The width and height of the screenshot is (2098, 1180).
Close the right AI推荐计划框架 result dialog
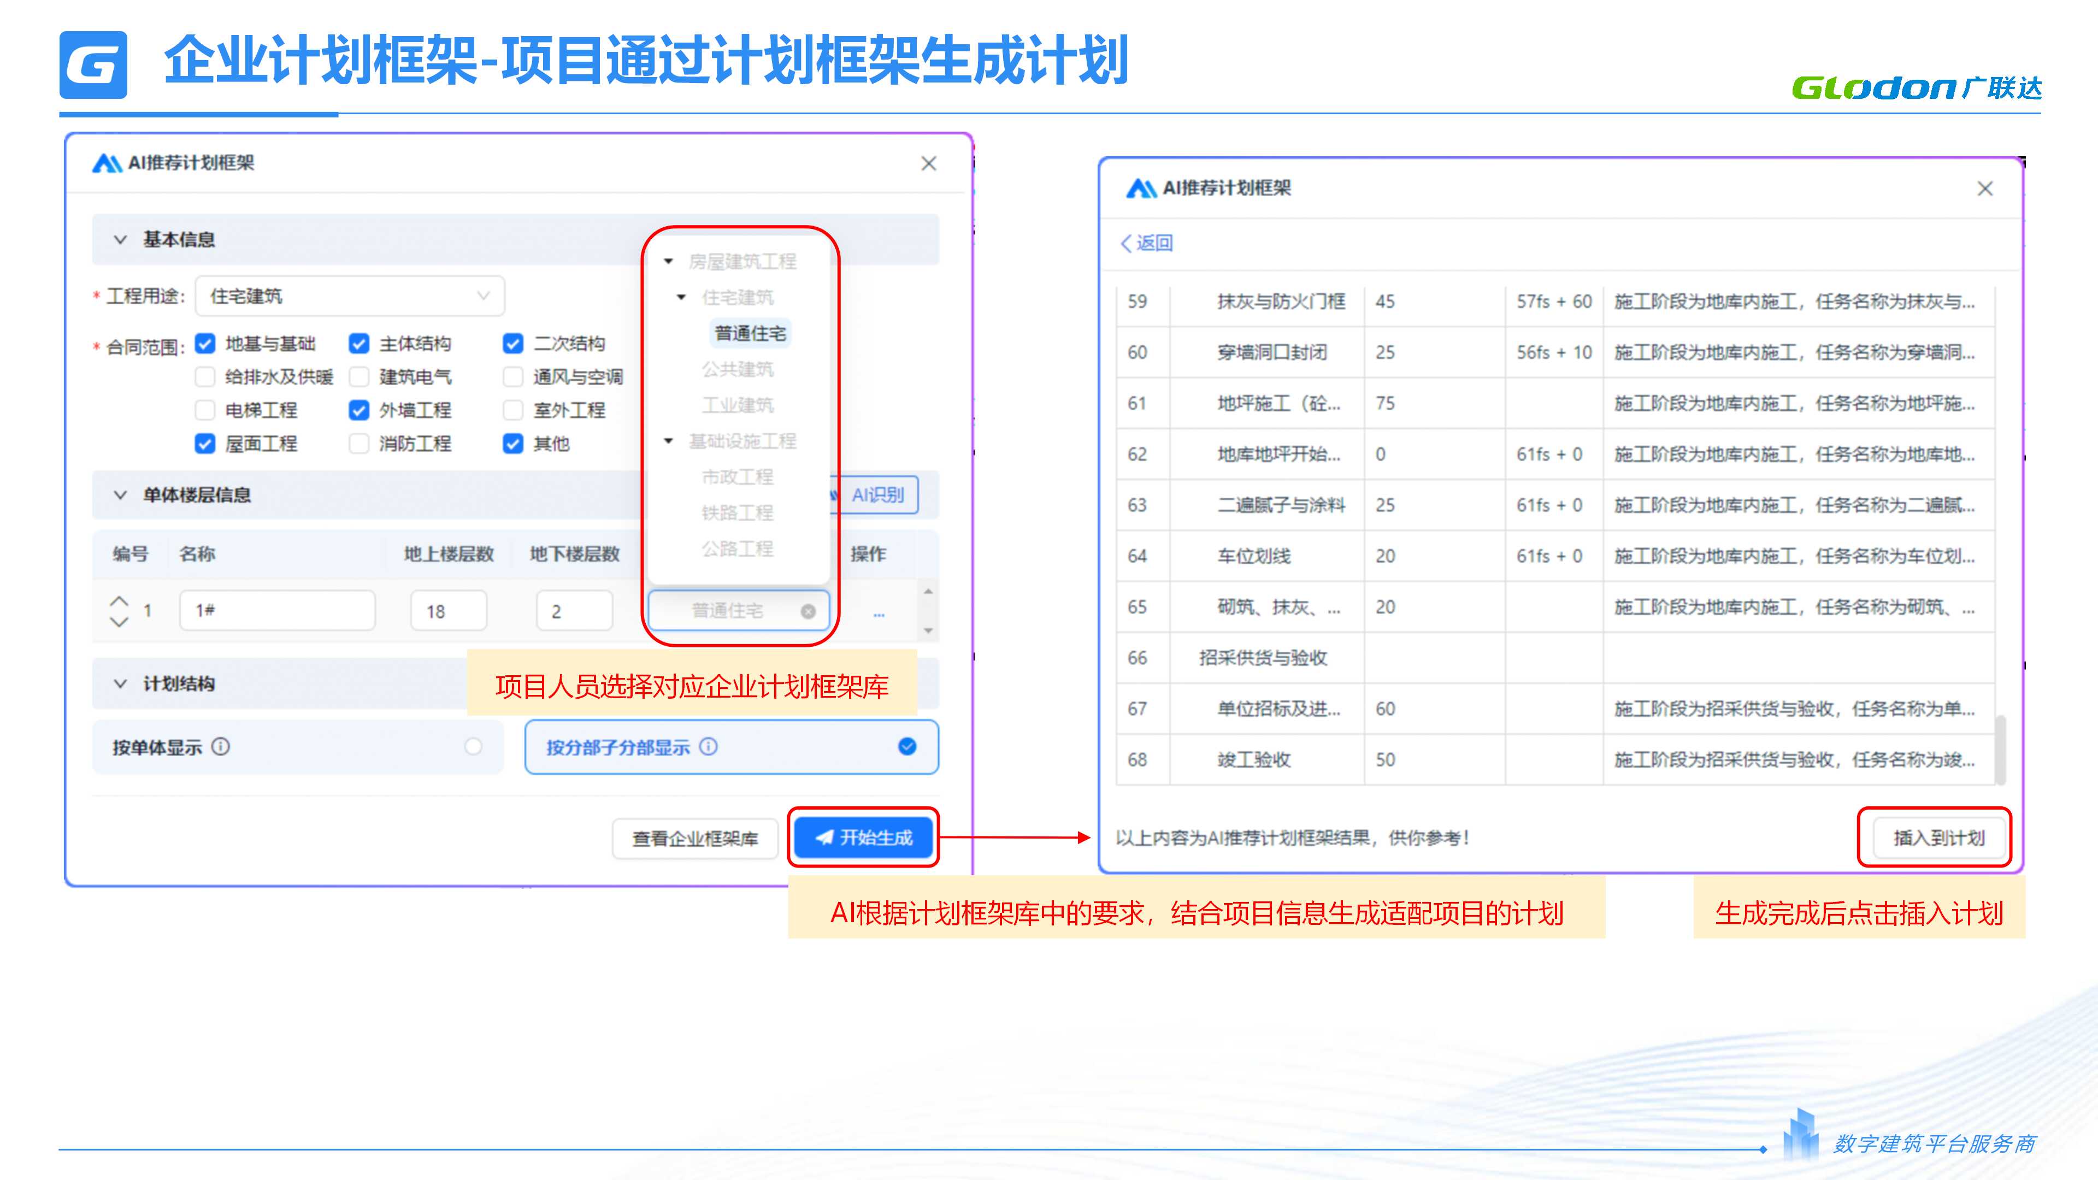[1985, 189]
